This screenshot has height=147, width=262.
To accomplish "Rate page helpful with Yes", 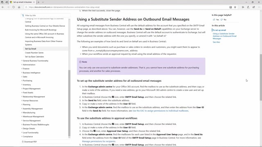I will (216, 20).
